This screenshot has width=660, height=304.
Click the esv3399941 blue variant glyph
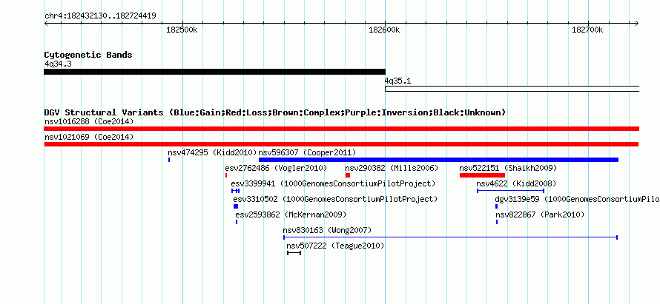pyautogui.click(x=235, y=191)
